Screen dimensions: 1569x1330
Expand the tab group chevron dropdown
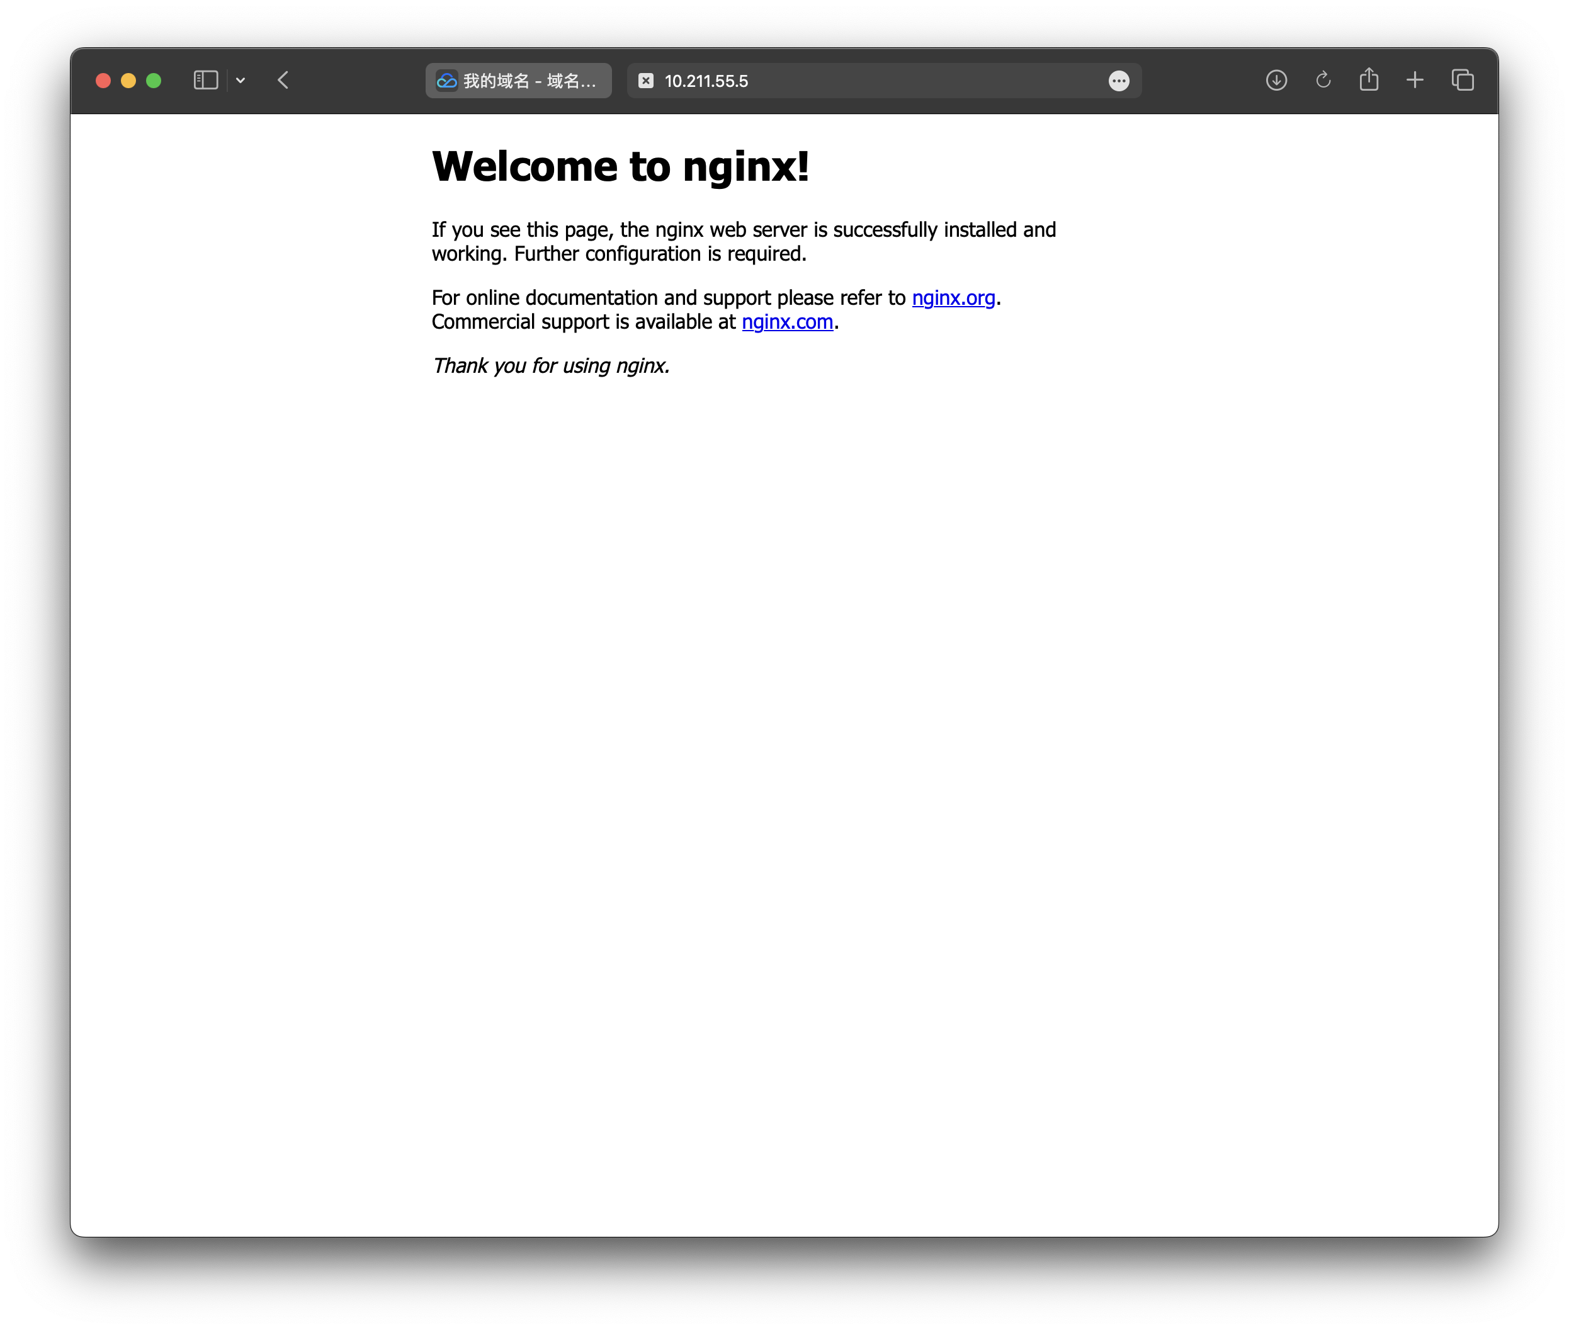click(x=241, y=81)
